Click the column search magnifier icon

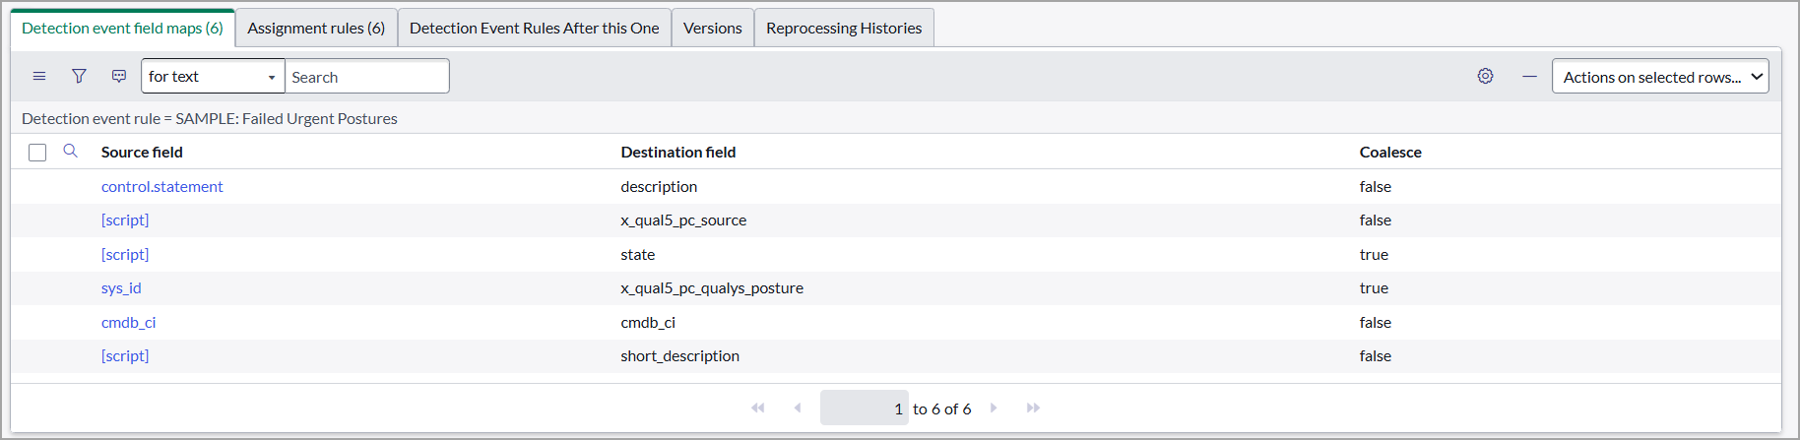[71, 151]
